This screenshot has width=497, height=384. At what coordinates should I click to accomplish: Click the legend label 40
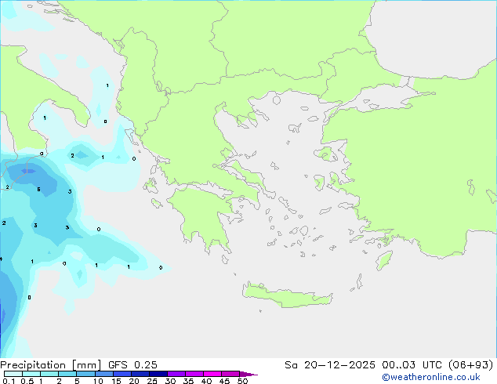tap(206, 381)
